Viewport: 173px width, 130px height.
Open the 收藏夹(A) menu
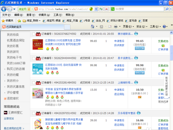click(44, 15)
